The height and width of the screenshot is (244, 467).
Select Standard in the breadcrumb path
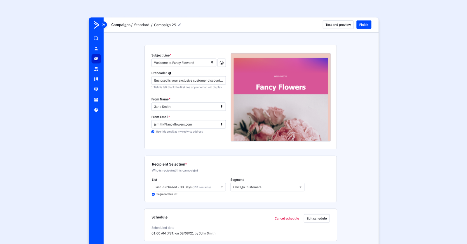click(x=142, y=25)
